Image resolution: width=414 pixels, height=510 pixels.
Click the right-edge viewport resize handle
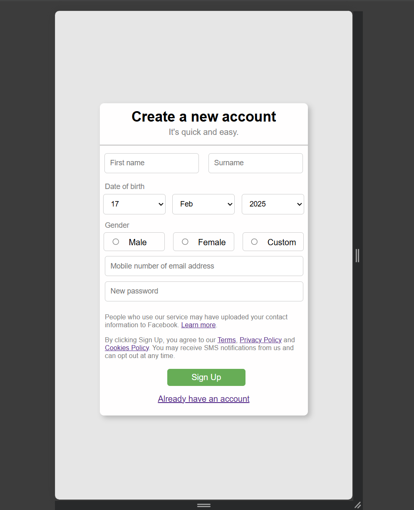point(357,255)
